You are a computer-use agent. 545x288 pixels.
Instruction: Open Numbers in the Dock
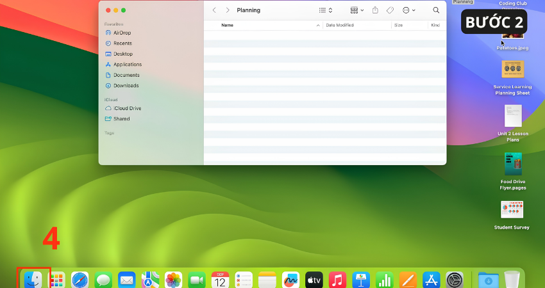[384, 280]
